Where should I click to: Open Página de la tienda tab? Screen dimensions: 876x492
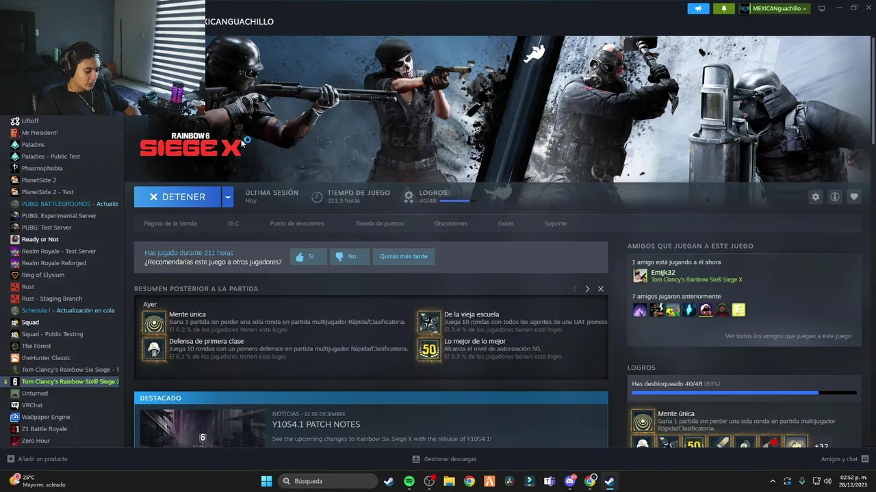click(170, 223)
